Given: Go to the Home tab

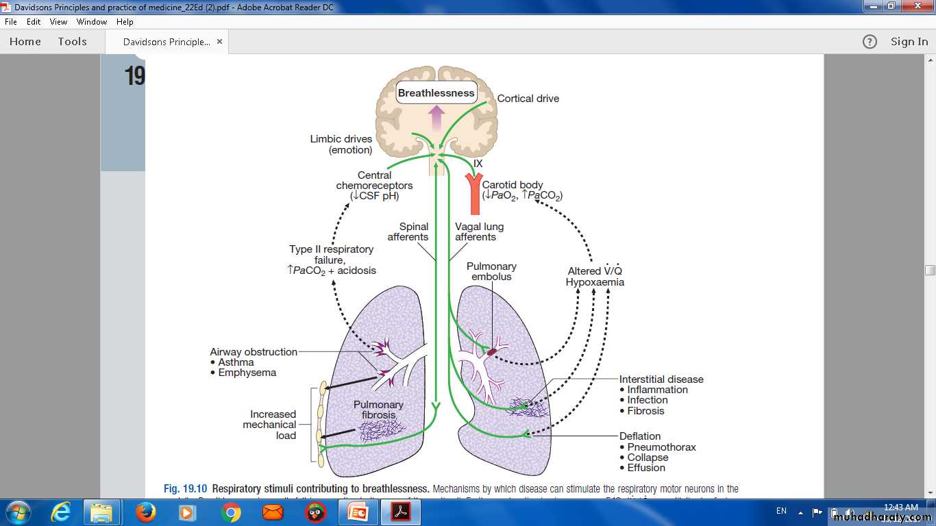Looking at the screenshot, I should [25, 42].
